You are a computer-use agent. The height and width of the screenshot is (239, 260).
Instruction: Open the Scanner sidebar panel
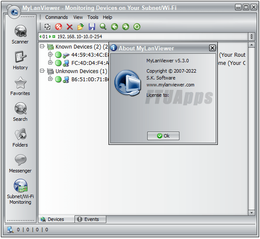20,34
